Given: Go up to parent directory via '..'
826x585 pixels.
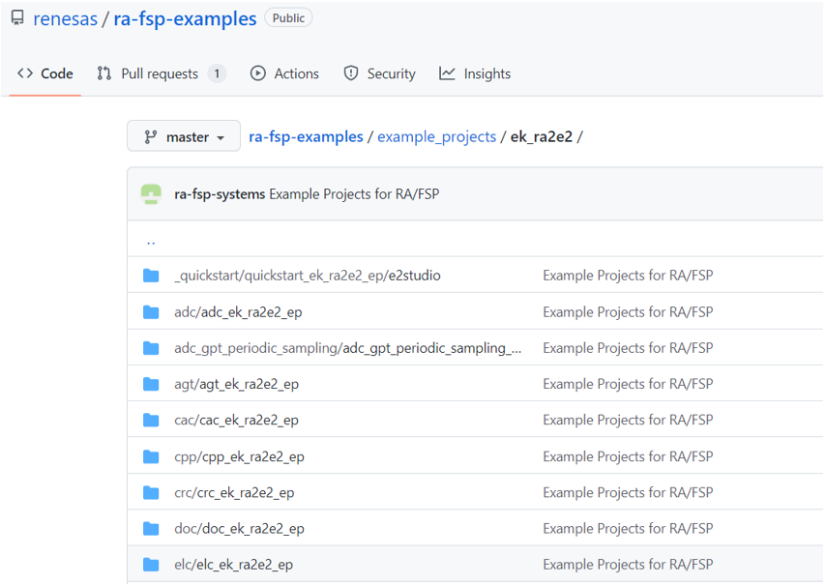Looking at the screenshot, I should tap(151, 241).
